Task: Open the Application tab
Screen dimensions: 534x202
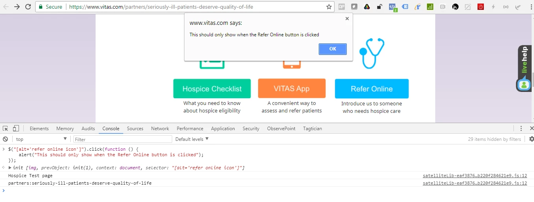Action: coord(223,129)
